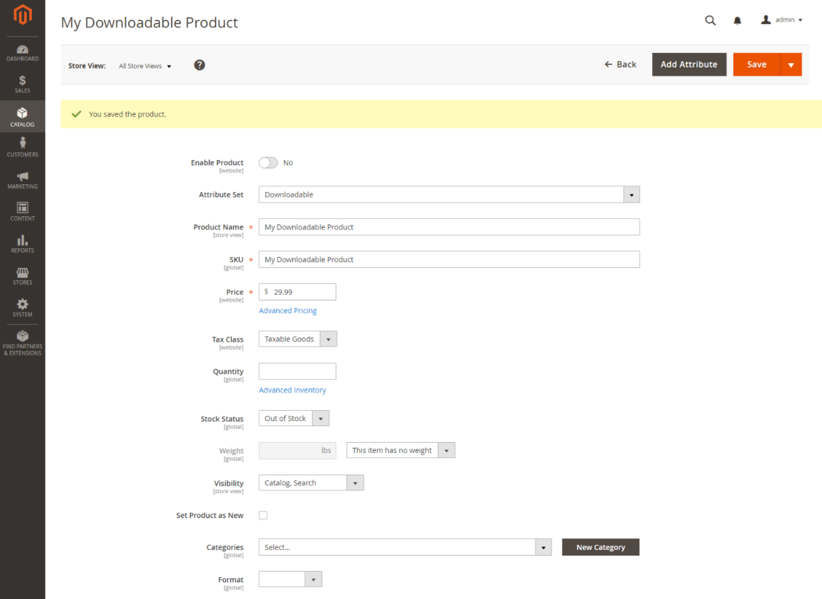Expand the Attribute Set dropdown

tap(631, 195)
